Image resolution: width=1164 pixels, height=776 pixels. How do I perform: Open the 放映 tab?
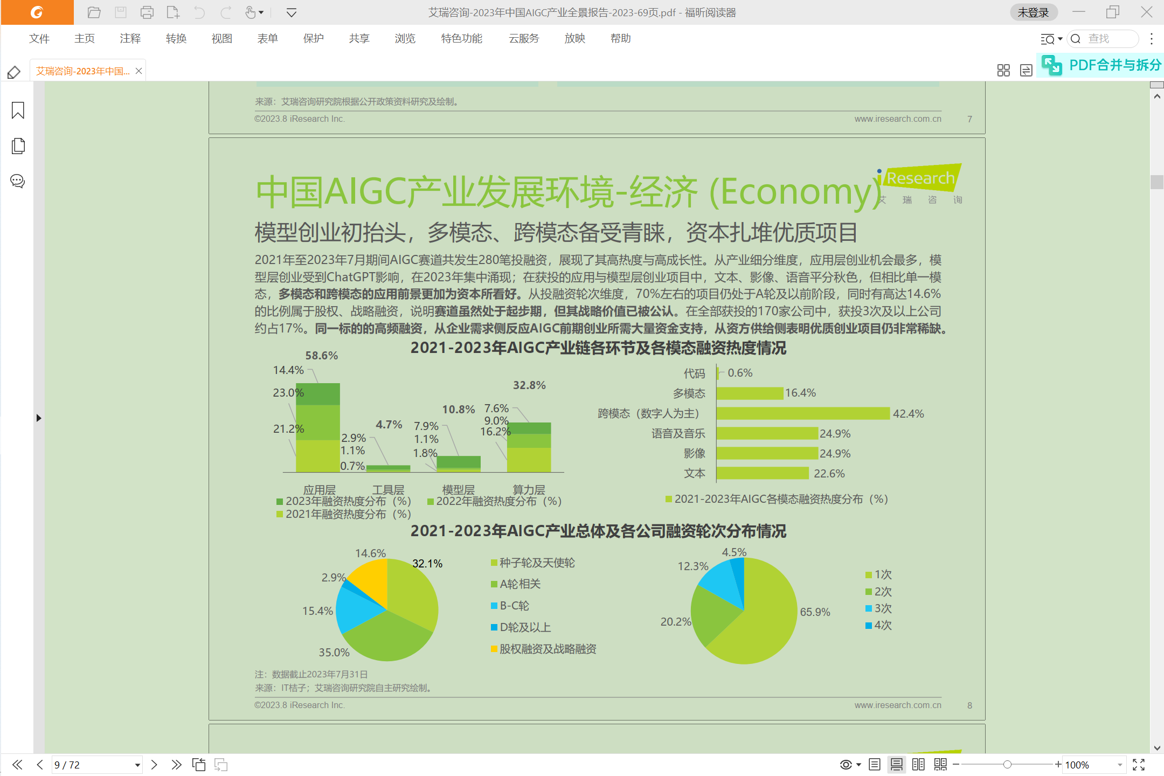pyautogui.click(x=575, y=38)
